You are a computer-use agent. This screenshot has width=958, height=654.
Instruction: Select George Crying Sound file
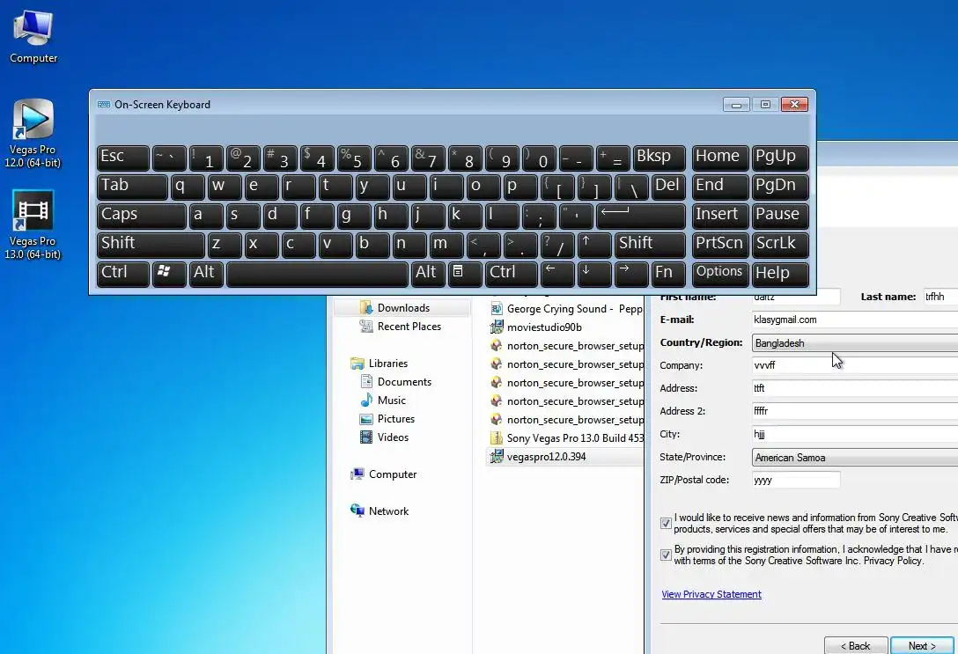[x=566, y=309]
